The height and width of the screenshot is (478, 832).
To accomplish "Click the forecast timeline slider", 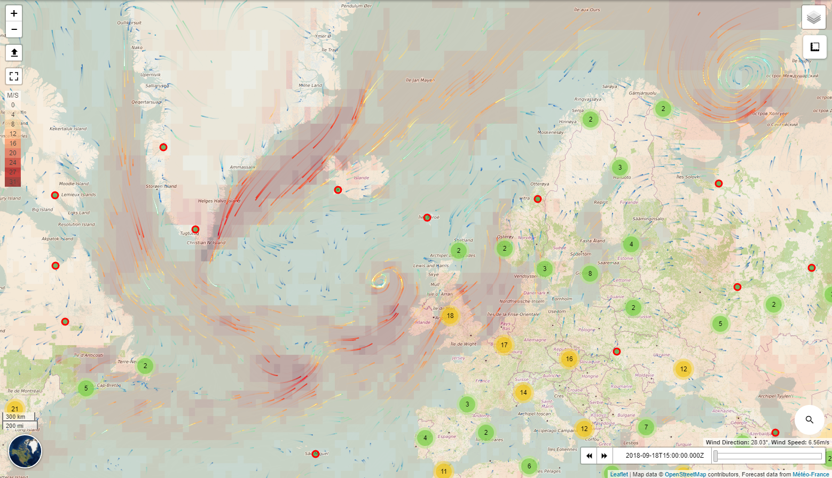I will (x=768, y=456).
